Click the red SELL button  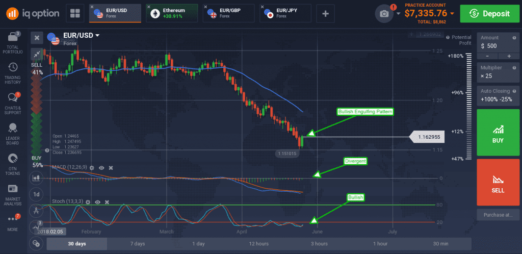[x=498, y=182]
